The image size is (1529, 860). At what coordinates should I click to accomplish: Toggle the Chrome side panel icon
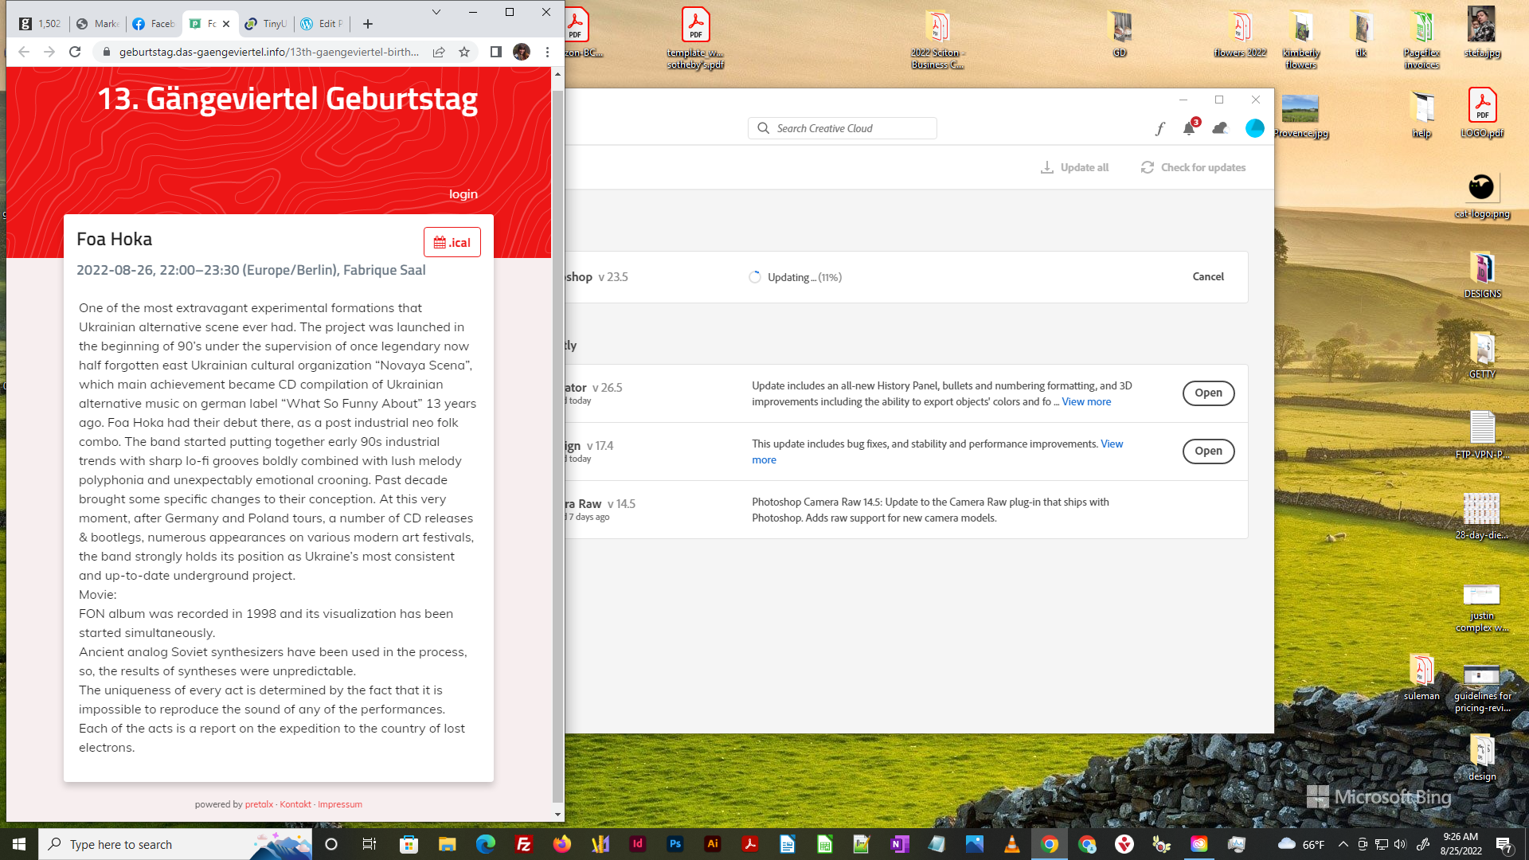pos(495,52)
